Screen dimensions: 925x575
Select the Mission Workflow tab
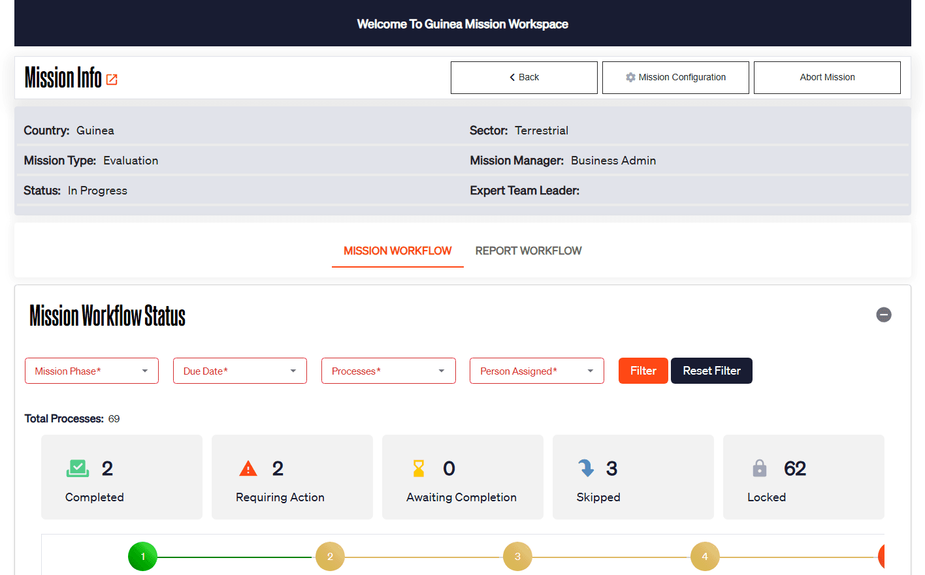point(397,251)
